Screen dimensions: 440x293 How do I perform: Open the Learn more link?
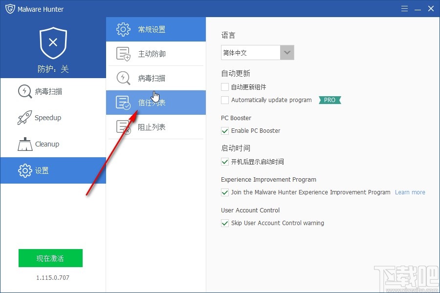tap(410, 192)
